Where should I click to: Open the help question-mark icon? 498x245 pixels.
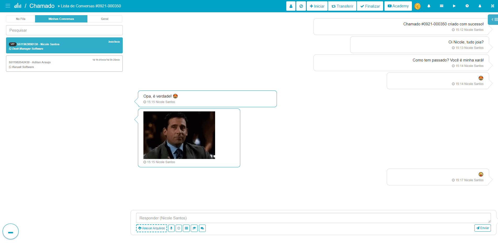[x=467, y=6]
